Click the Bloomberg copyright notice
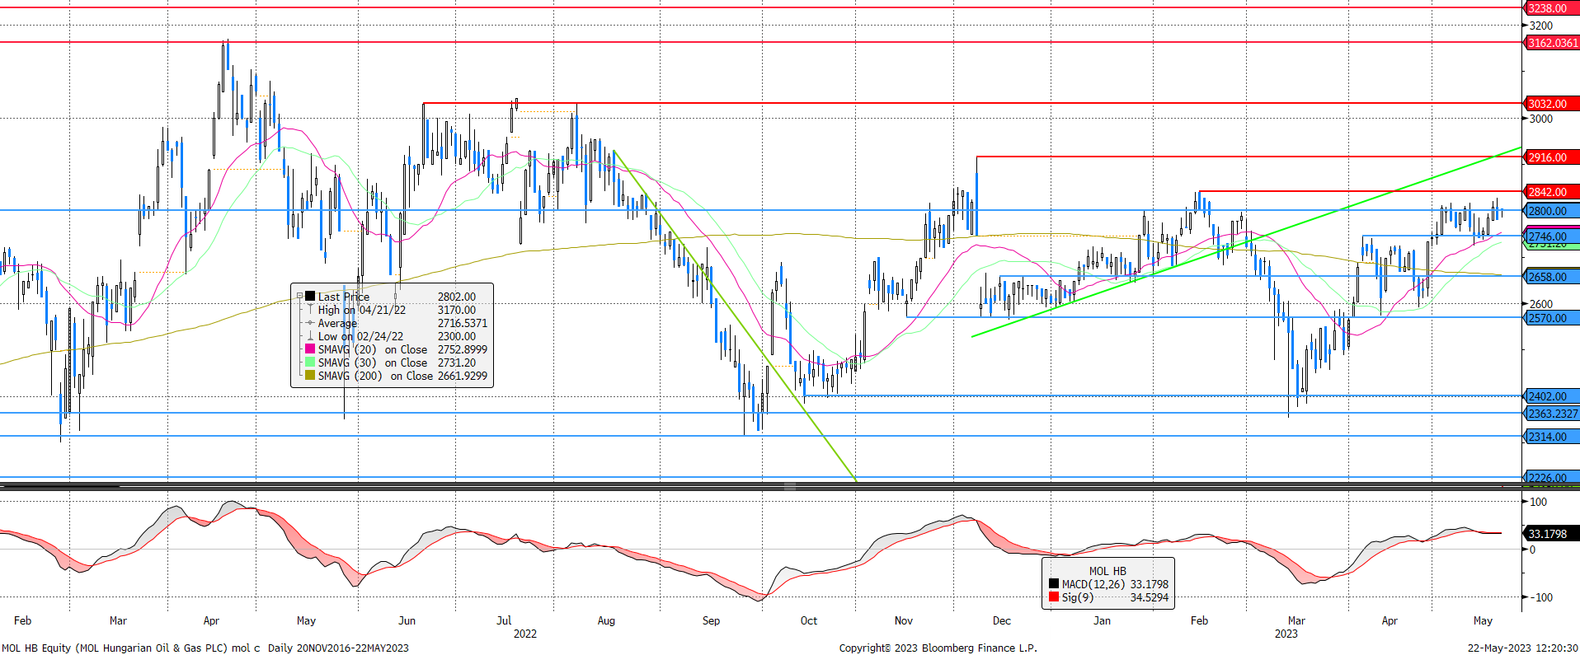Image resolution: width=1580 pixels, height=655 pixels. [938, 648]
